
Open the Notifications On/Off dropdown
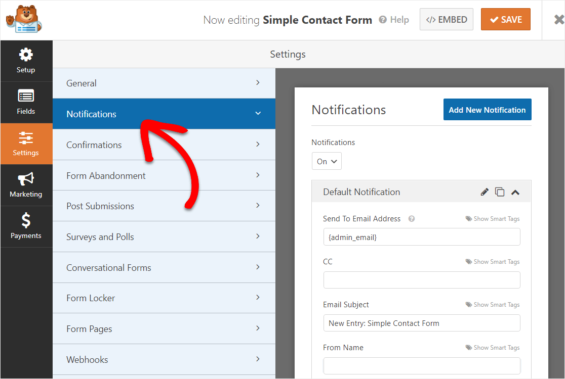[x=327, y=161]
